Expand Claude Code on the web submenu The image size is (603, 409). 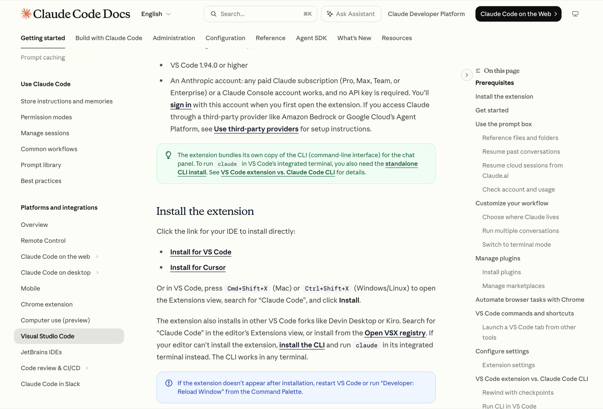(x=97, y=256)
